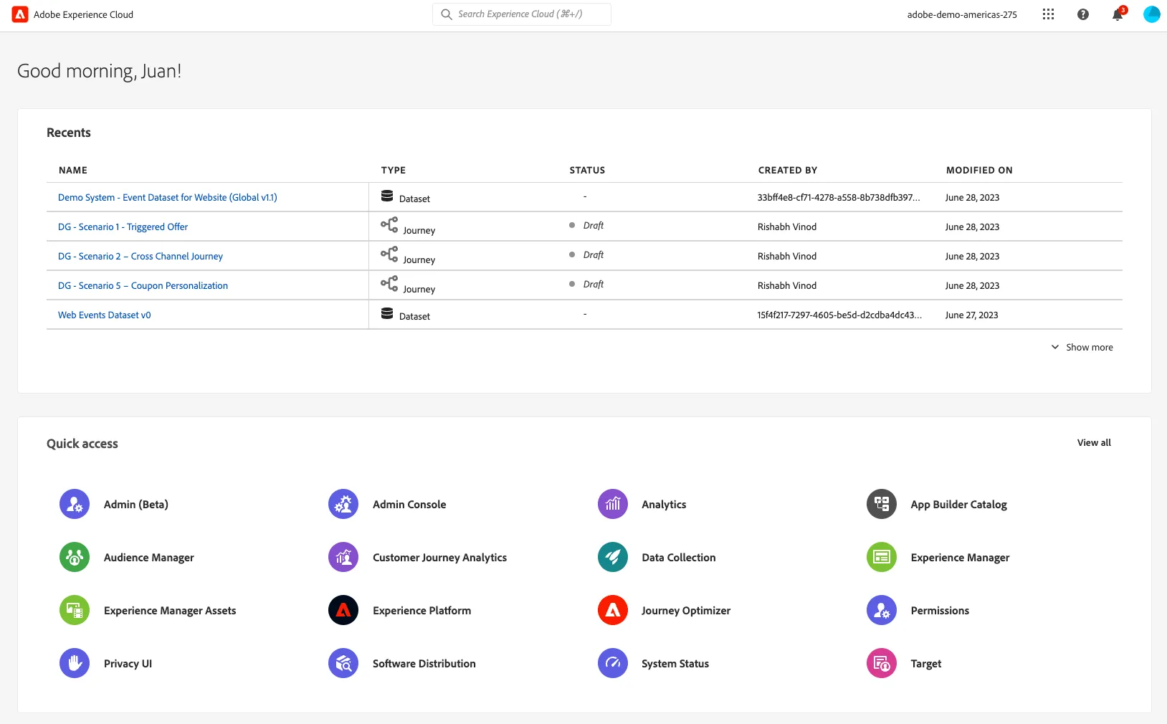Sort by the Modified On column header
Viewport: 1167px width, 724px height.
point(979,170)
